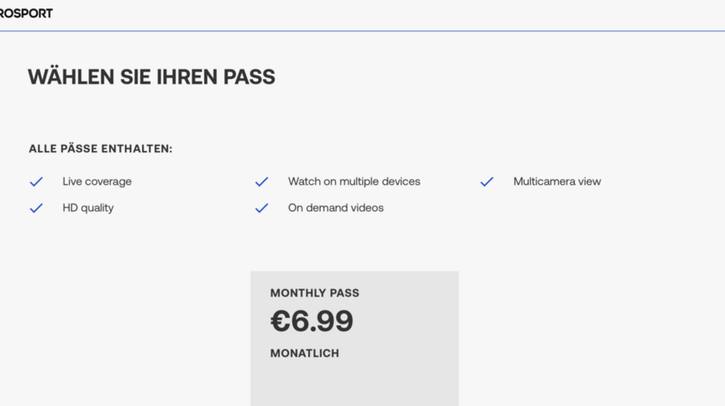Click the WÄHLEN SIE IHREN PASS heading

(x=152, y=76)
